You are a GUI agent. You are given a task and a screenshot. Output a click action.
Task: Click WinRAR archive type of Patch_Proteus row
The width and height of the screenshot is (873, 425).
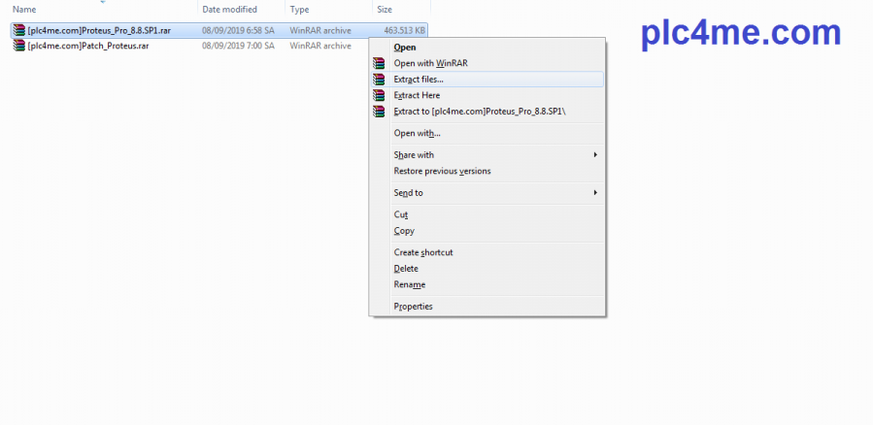point(320,46)
